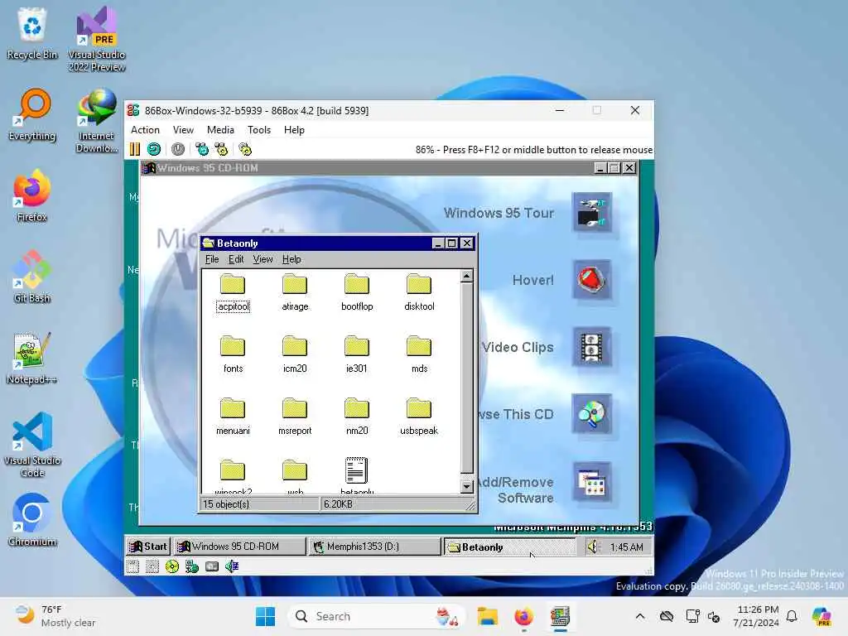Open the Tools menu in 86Box

259,130
